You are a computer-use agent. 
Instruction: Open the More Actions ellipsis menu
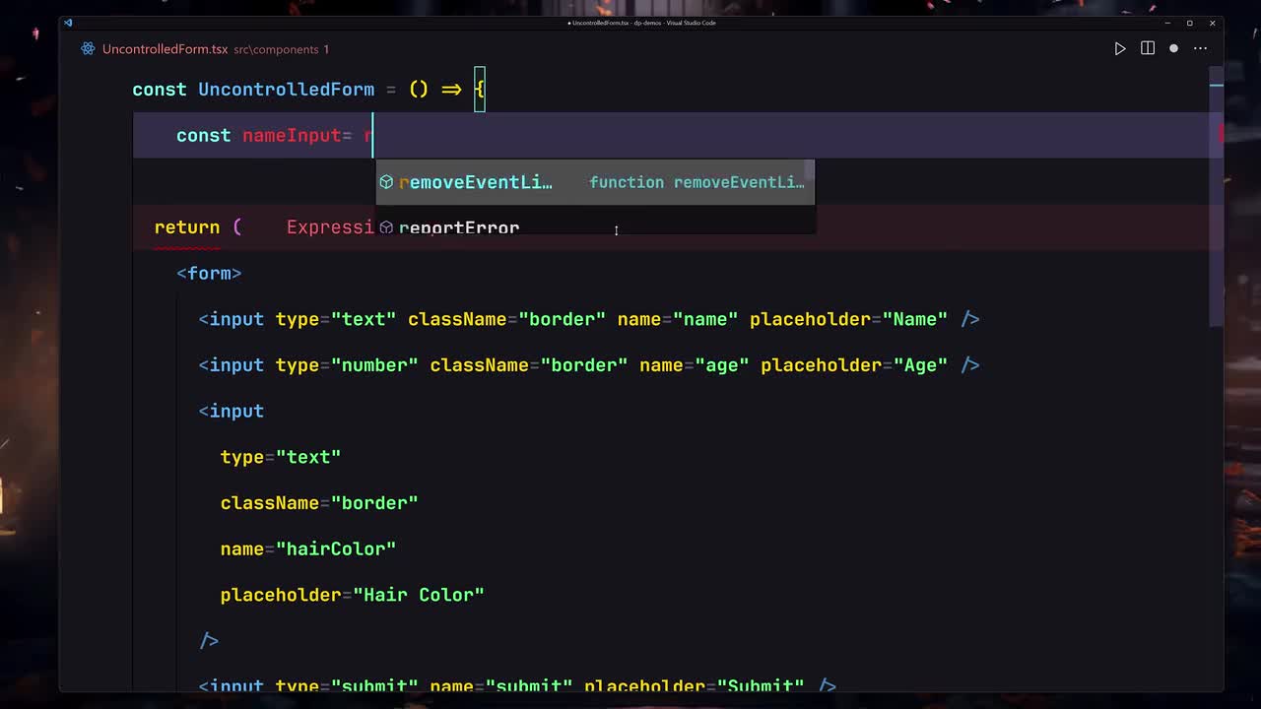point(1200,48)
